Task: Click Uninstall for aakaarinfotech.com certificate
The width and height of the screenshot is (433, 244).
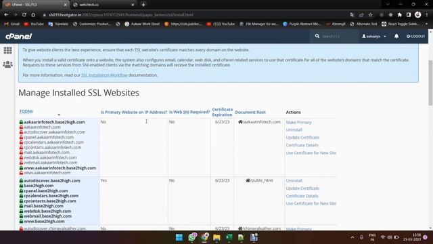Action: 294,129
